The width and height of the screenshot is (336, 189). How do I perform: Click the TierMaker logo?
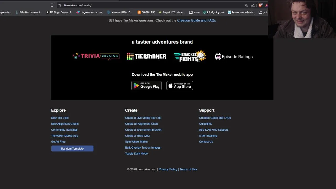click(146, 56)
